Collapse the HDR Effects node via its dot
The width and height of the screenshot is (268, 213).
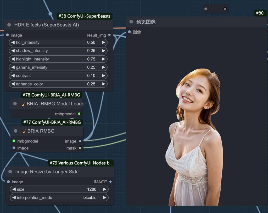(x=9, y=25)
